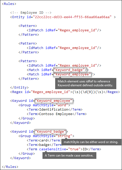This screenshot has width=122, height=170.
Task: Click the Match idRef "Keyword_employee" value
Action: coord(72,74)
